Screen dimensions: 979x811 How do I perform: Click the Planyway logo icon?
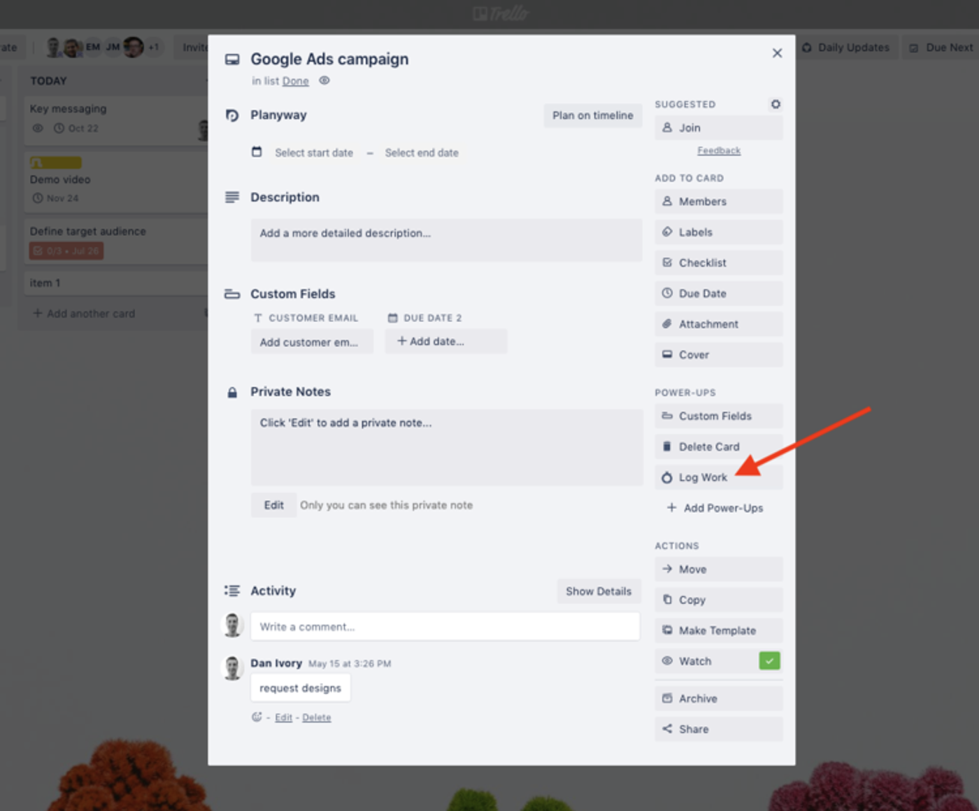click(x=232, y=115)
